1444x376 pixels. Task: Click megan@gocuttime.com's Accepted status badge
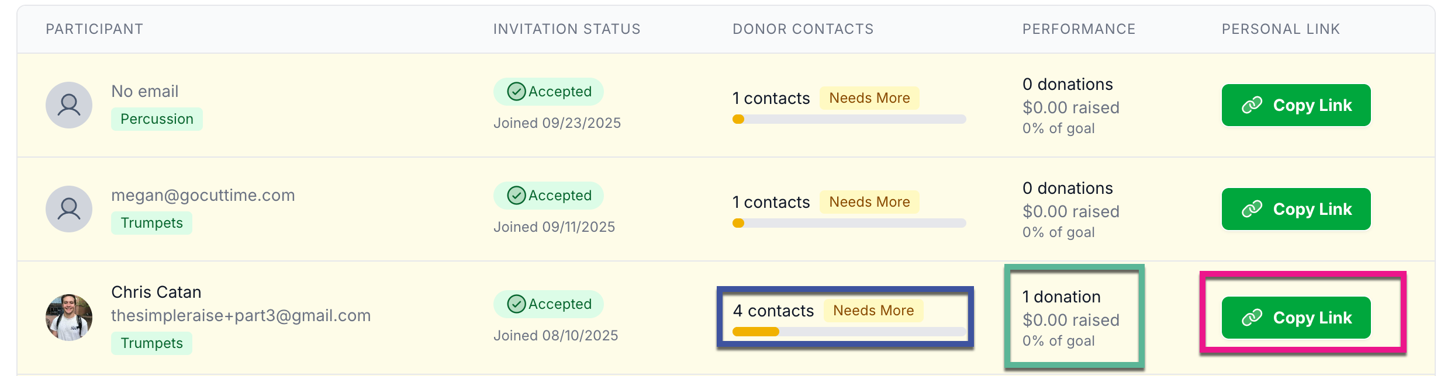(548, 196)
